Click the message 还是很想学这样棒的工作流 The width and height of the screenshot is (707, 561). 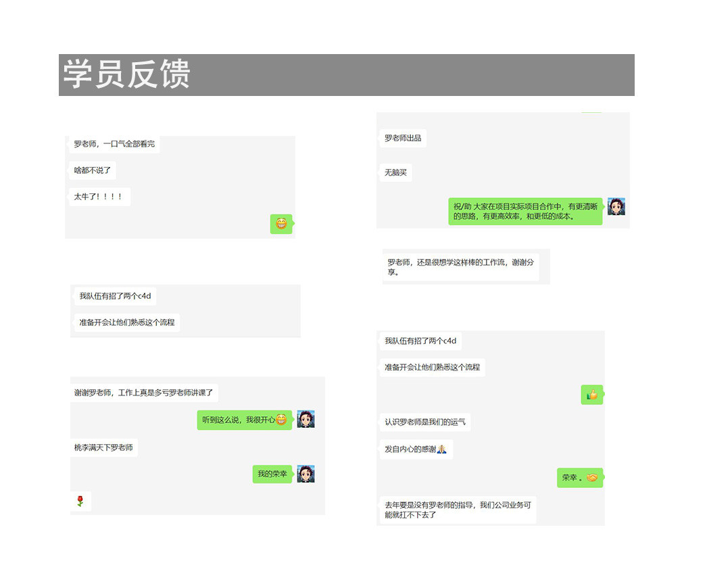[x=460, y=267]
